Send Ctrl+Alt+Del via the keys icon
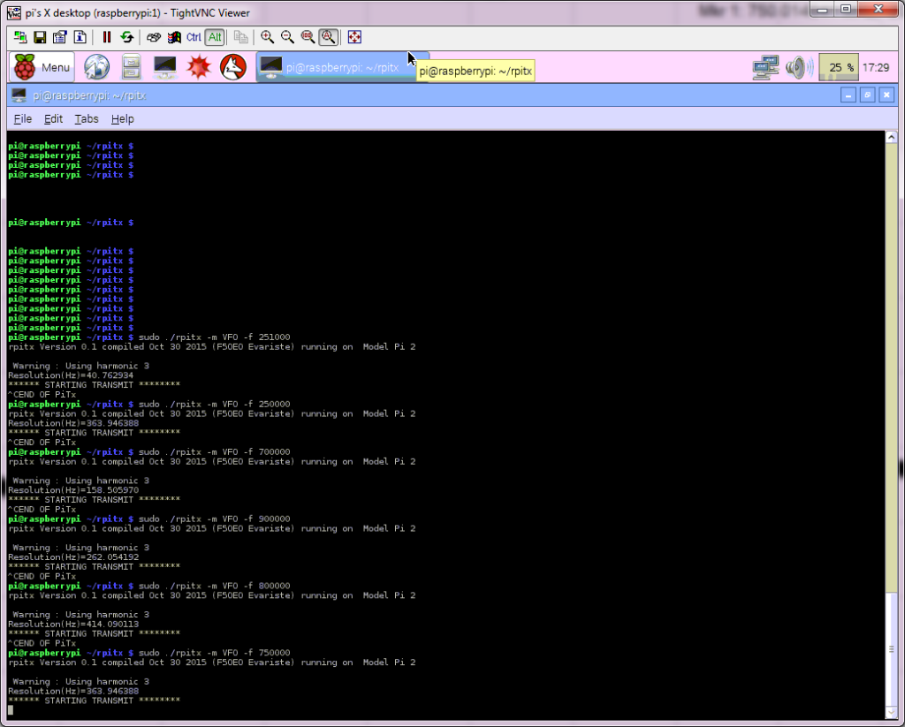This screenshot has height=727, width=905. click(154, 37)
